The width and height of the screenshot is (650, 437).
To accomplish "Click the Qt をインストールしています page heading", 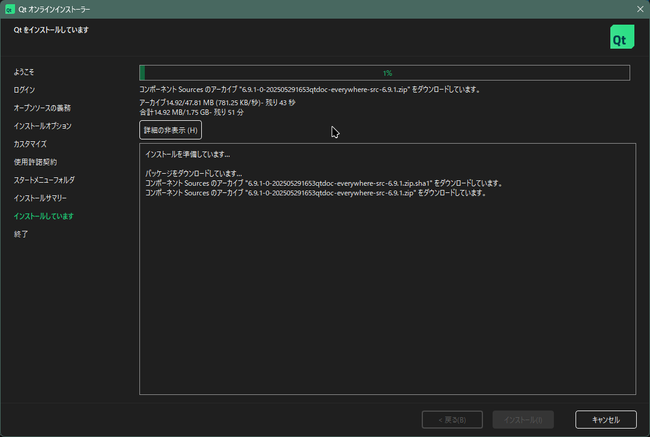I will point(51,30).
